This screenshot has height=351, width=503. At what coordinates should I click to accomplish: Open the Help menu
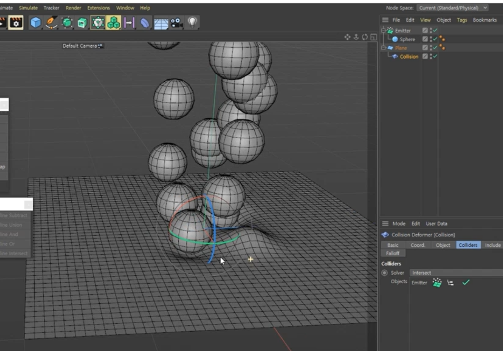(x=145, y=8)
